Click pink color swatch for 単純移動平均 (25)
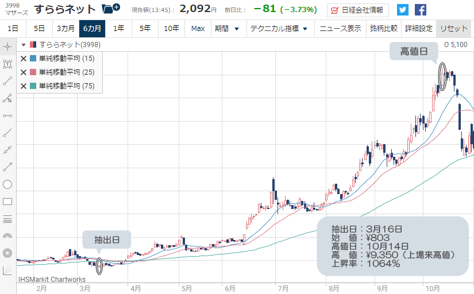The image size is (474, 294). [x=33, y=72]
